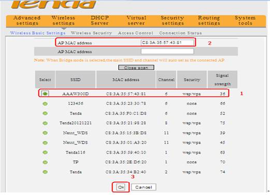Viewport: 270px width, 195px height.
Task: Go to Routing settings menu
Action: (209, 20)
